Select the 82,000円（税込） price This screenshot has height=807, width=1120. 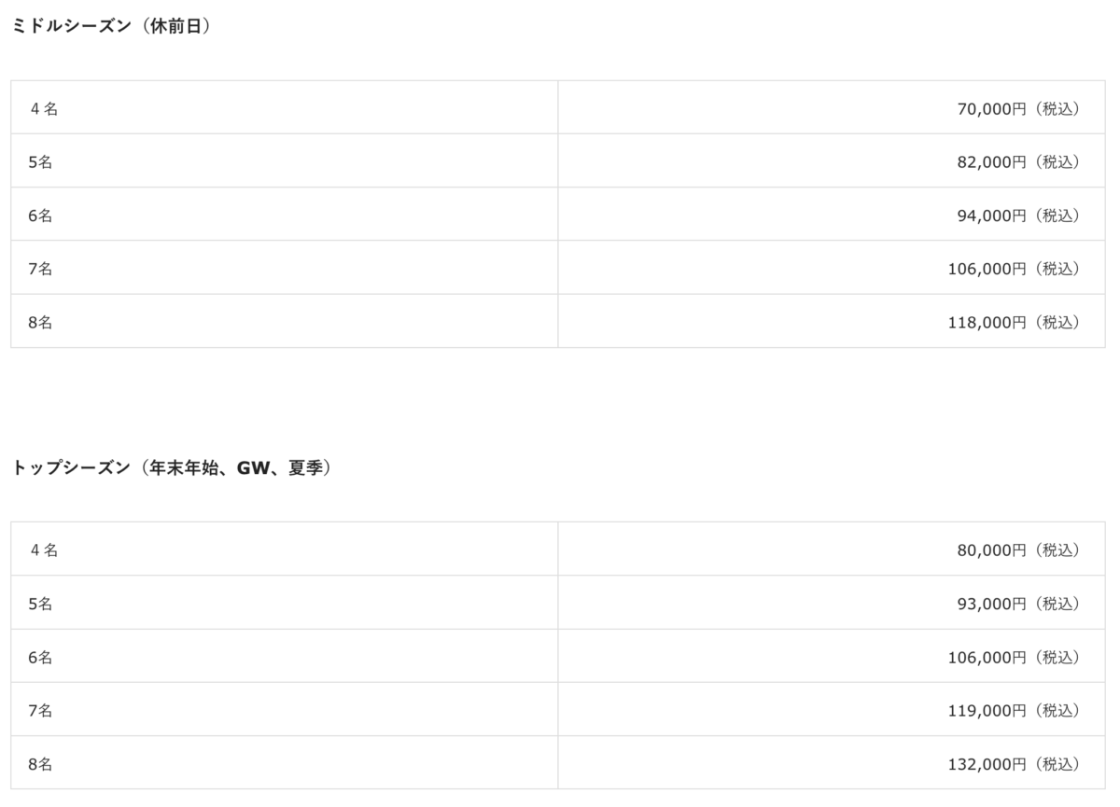[x=1017, y=162]
